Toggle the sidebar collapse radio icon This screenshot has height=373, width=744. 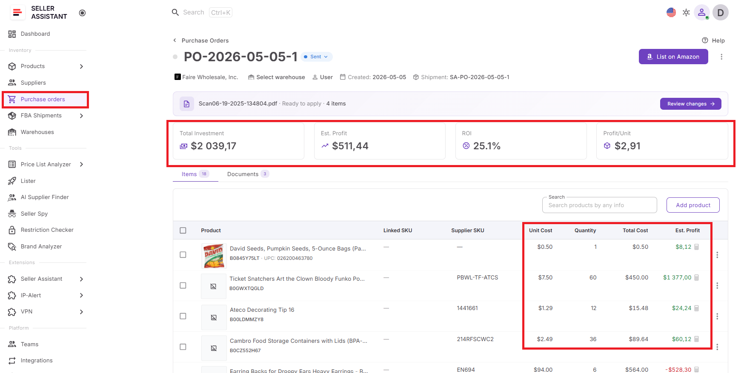pyautogui.click(x=83, y=13)
